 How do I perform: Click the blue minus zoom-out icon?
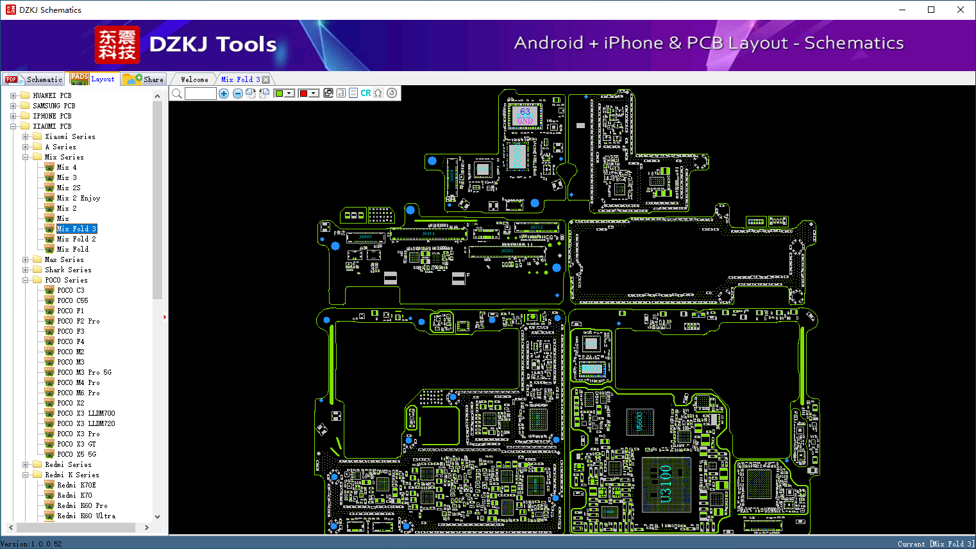click(238, 94)
